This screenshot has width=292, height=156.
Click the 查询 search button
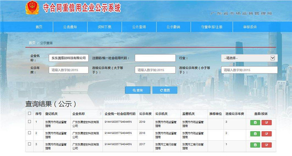138,90
